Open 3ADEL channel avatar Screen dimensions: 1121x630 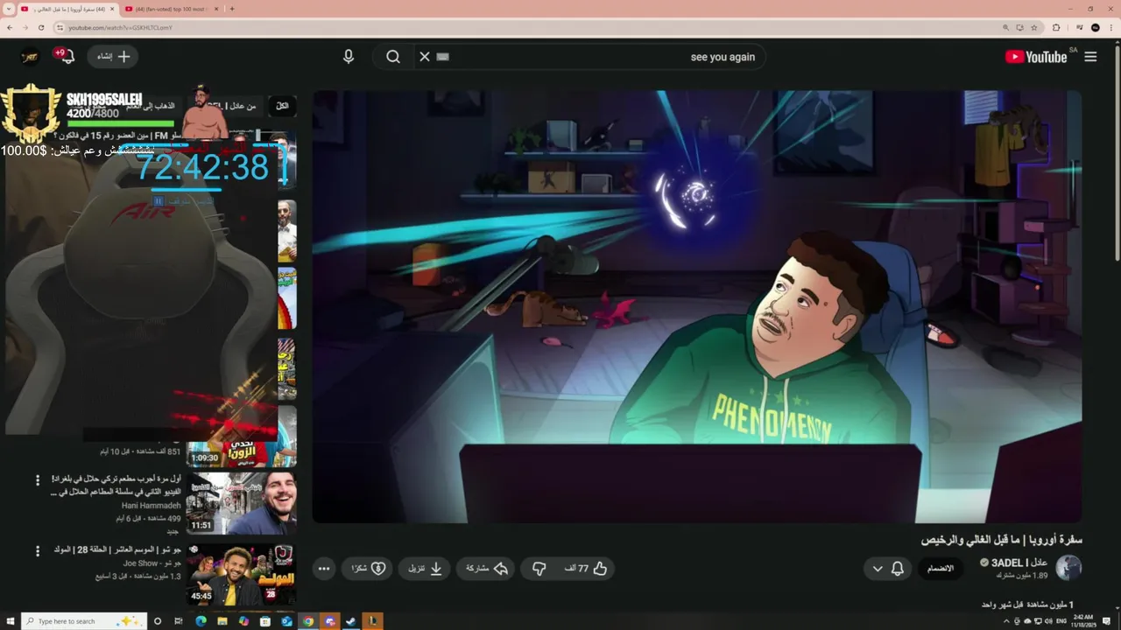click(x=1068, y=568)
